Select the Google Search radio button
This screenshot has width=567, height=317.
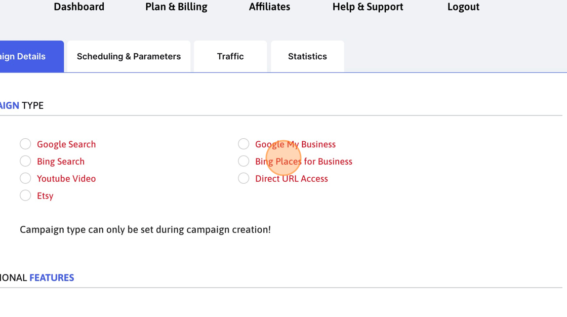(25, 144)
